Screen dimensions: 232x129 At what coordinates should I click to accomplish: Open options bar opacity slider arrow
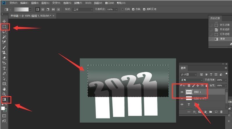tap(116, 9)
